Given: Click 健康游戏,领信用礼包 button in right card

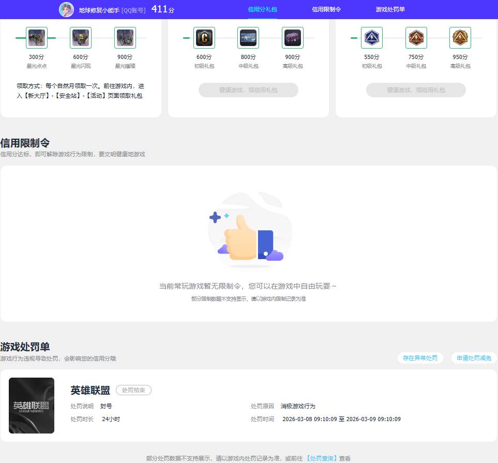Looking at the screenshot, I should click(x=416, y=90).
